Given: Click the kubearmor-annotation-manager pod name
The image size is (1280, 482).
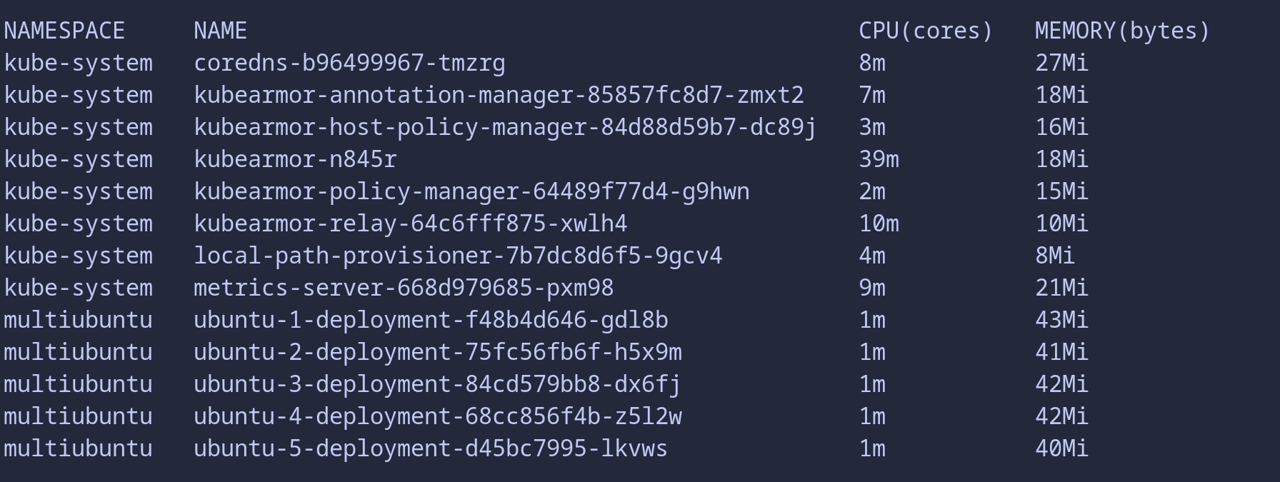Looking at the screenshot, I should click(499, 95).
